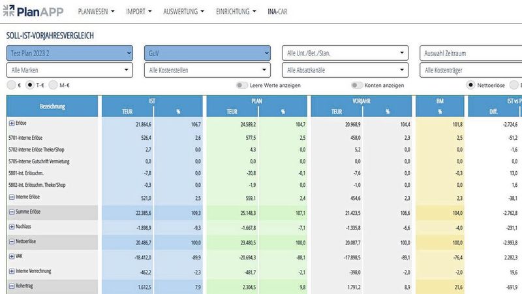
Task: Open the Test Plan 2023 2 dropdown
Action: (x=70, y=53)
